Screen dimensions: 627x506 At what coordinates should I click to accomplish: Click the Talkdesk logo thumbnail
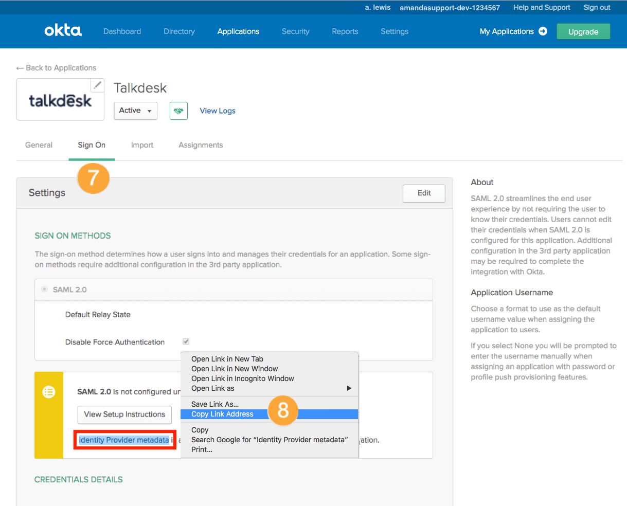pyautogui.click(x=60, y=100)
